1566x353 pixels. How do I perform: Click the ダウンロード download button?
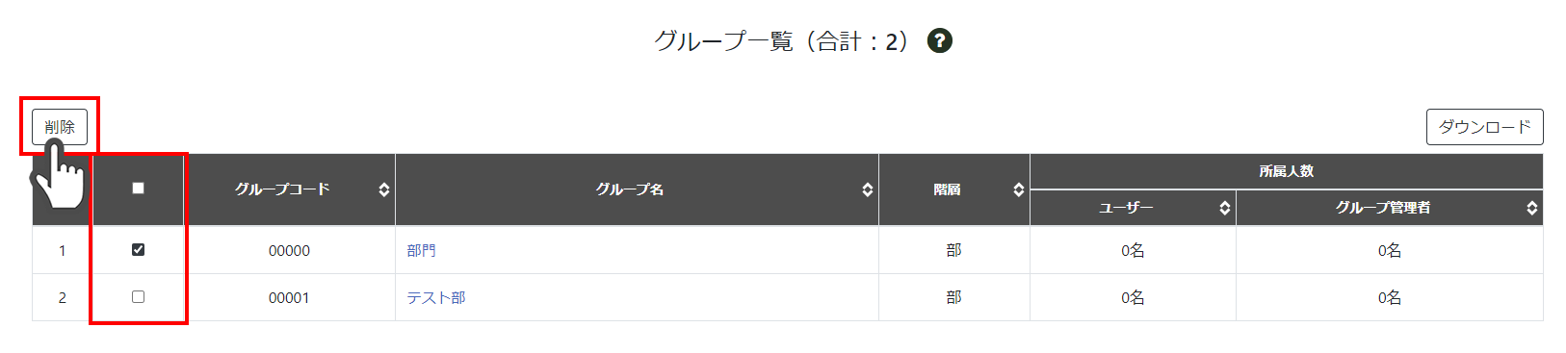tap(1484, 127)
